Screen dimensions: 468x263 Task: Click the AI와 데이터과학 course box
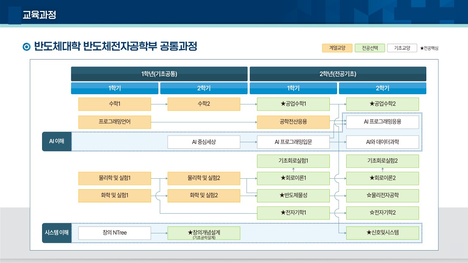382,142
